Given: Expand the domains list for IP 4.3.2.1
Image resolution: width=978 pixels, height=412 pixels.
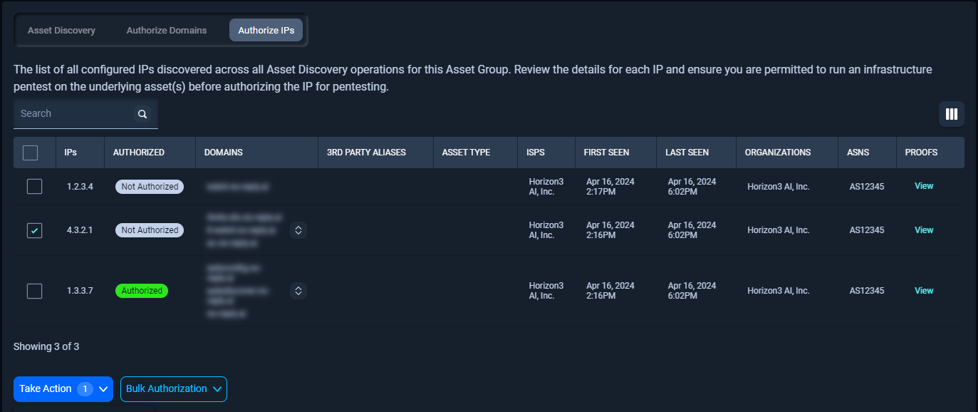Looking at the screenshot, I should coord(298,230).
